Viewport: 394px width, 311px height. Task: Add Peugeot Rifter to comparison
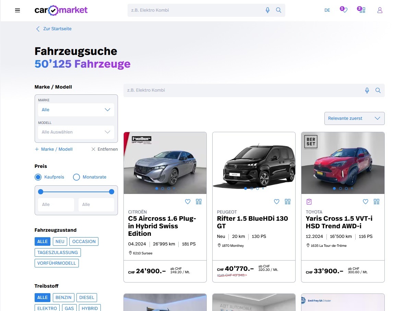[x=287, y=202]
